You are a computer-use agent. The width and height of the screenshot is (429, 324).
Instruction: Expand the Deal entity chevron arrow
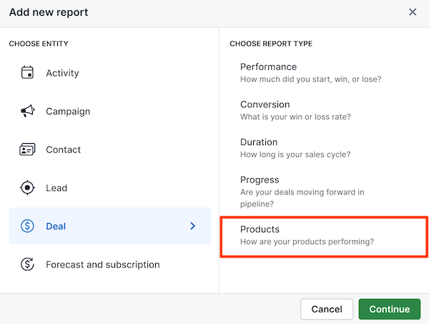coord(193,226)
